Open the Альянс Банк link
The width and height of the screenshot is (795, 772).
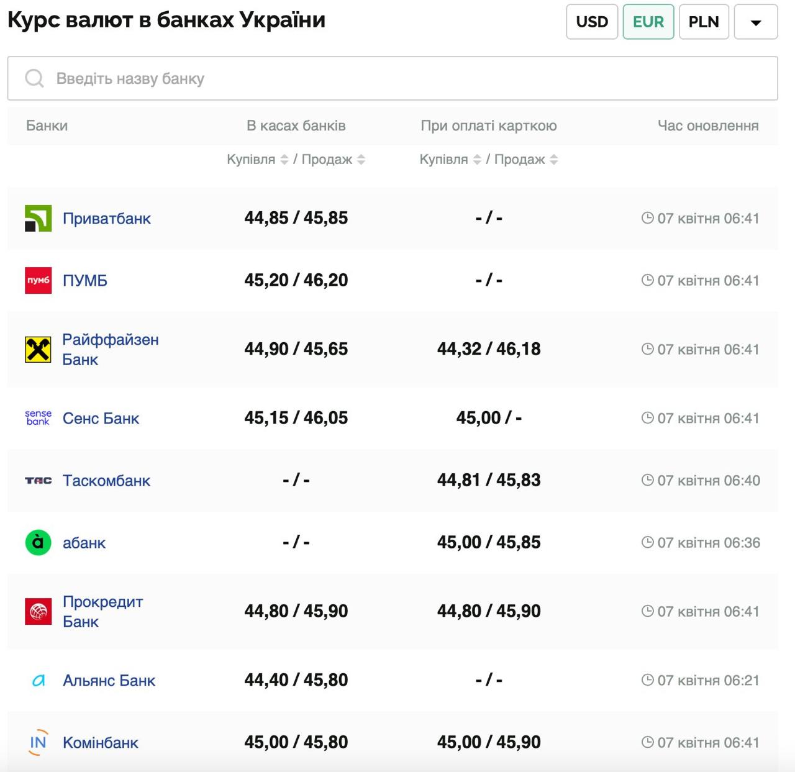(x=109, y=681)
